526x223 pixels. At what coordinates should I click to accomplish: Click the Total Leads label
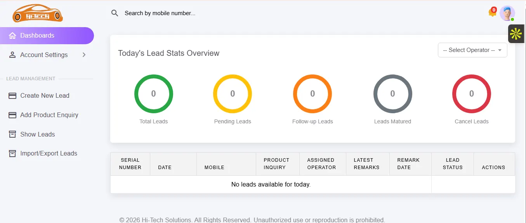point(154,121)
